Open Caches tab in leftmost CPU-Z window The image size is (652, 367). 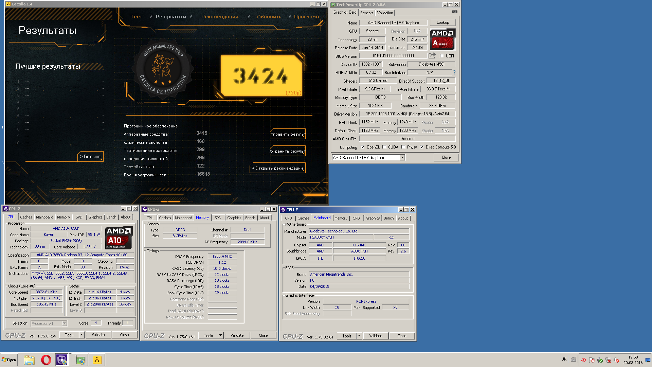26,217
